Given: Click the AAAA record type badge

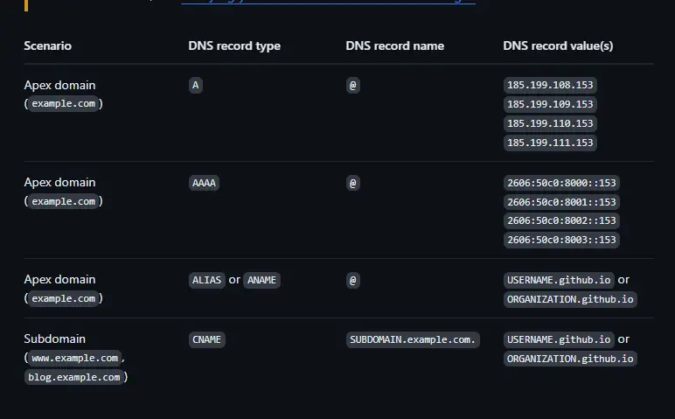Looking at the screenshot, I should tap(205, 183).
